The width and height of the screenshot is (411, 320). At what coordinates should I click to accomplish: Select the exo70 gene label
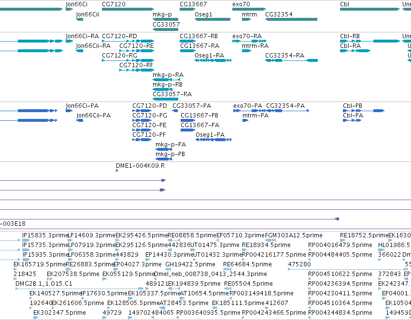pos(241,4)
